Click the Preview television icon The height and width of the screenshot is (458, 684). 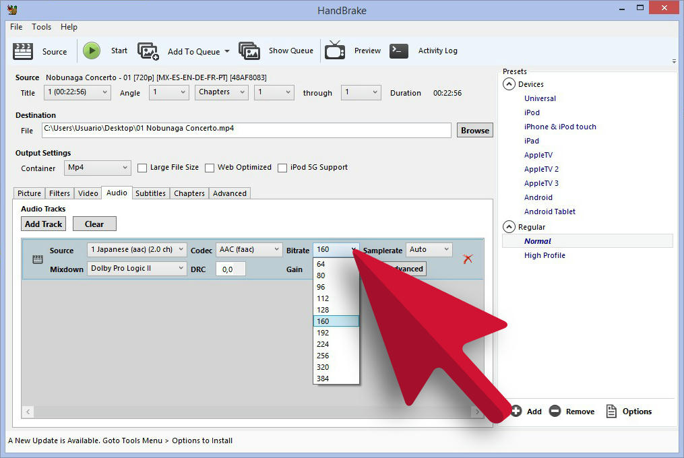tap(335, 51)
